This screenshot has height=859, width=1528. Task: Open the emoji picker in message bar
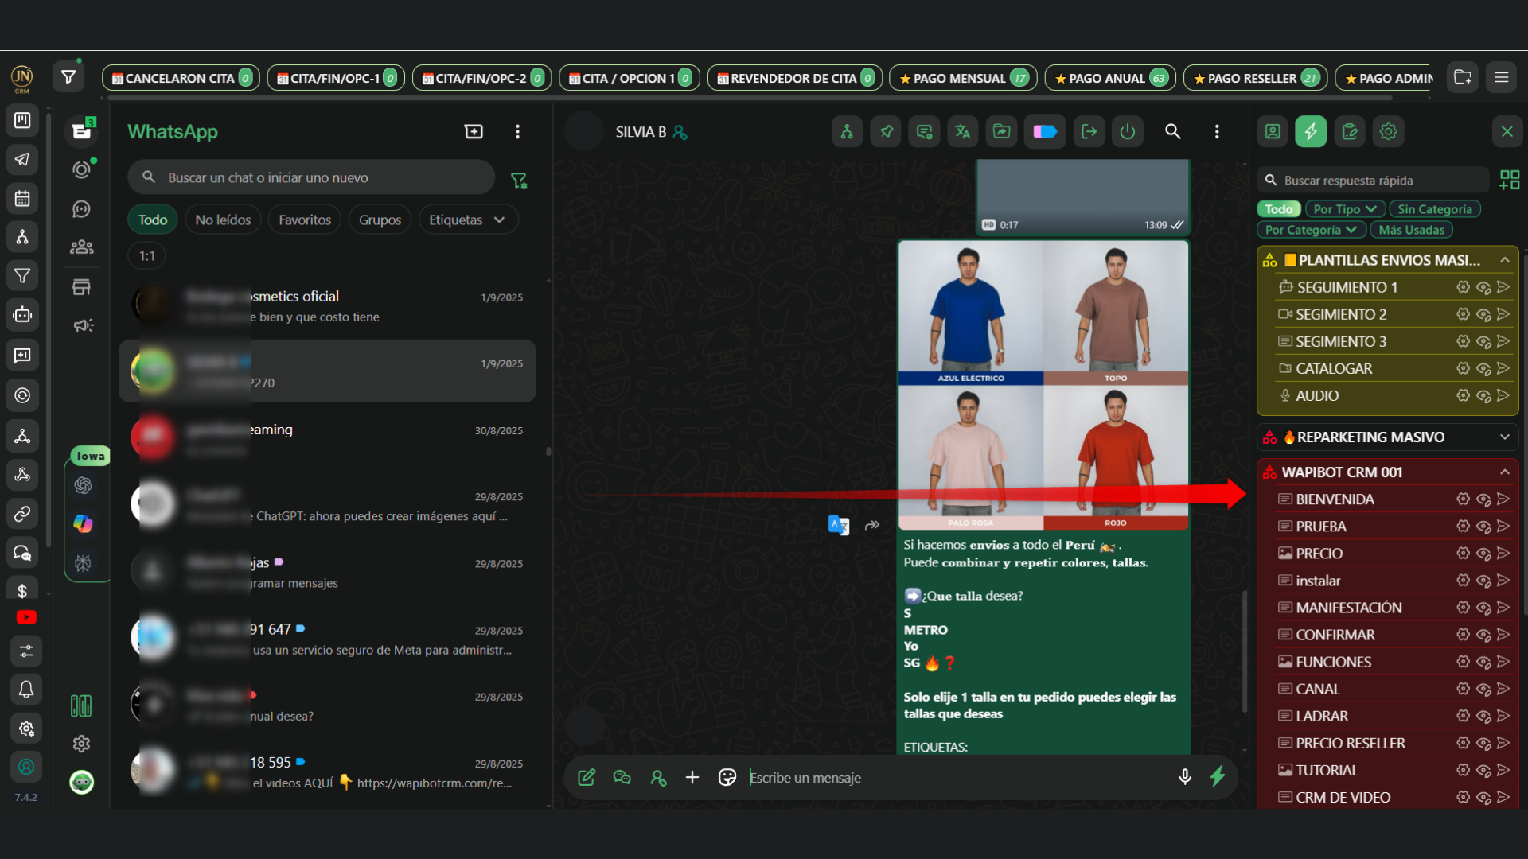[x=727, y=777]
